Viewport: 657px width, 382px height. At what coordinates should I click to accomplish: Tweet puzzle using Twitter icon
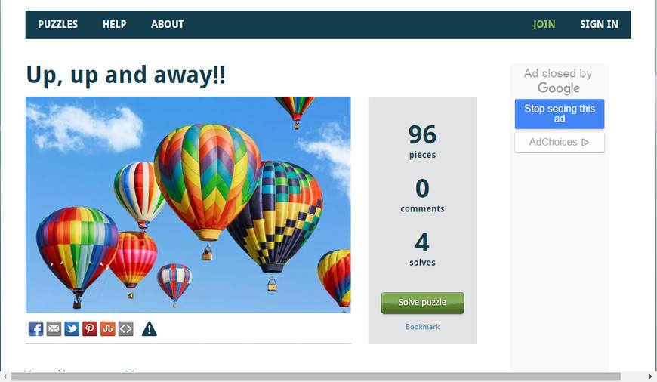point(72,329)
